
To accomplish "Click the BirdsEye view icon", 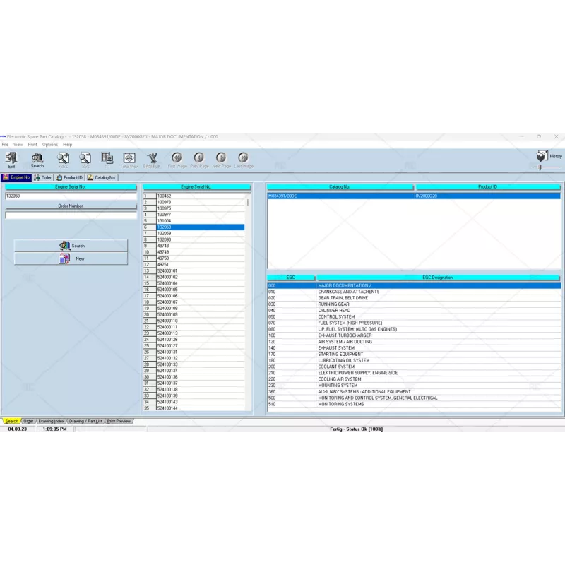I will pyautogui.click(x=152, y=159).
